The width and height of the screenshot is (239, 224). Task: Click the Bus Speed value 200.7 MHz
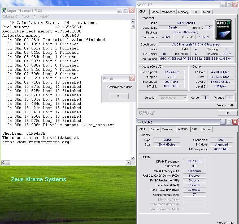pyautogui.click(x=171, y=82)
